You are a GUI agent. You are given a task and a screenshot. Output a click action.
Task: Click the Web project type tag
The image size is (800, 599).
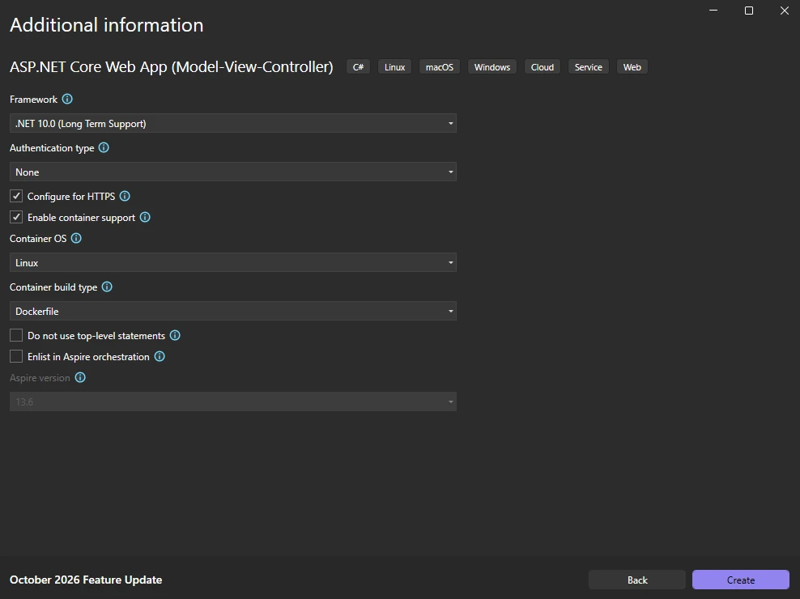632,67
